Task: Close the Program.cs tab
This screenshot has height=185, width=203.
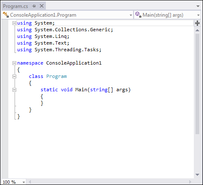Action: click(42, 6)
